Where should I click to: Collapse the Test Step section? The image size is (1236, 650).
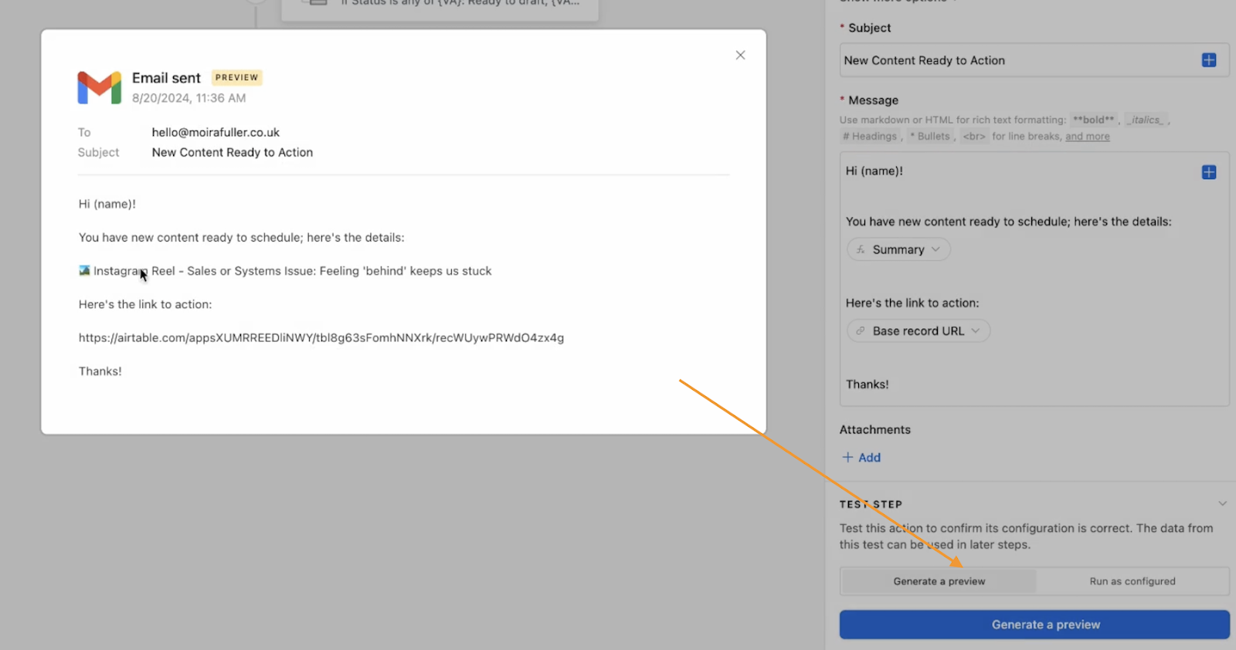(x=1222, y=504)
